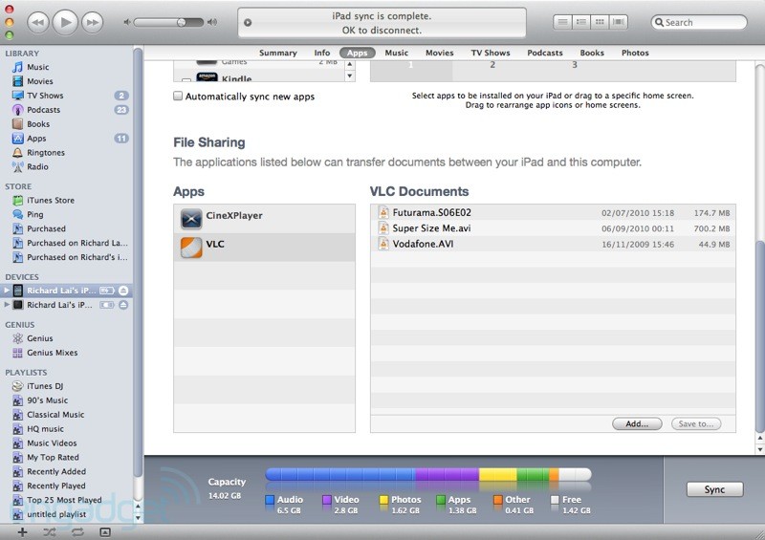Click the Play button

pos(65,22)
